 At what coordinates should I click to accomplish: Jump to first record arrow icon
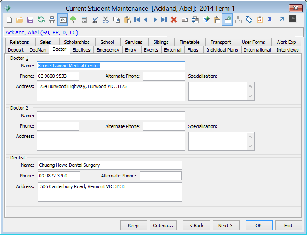click(x=137, y=20)
